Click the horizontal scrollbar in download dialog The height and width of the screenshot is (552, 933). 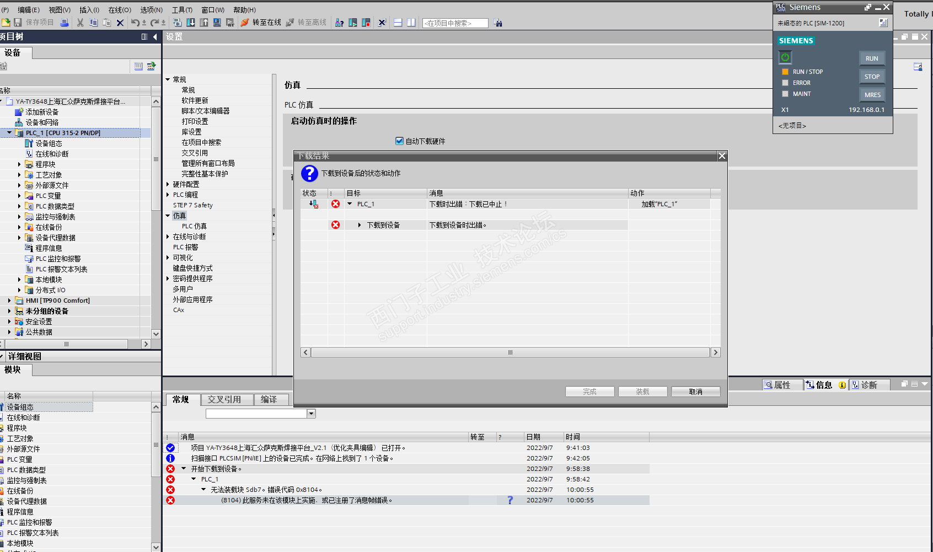(x=510, y=352)
